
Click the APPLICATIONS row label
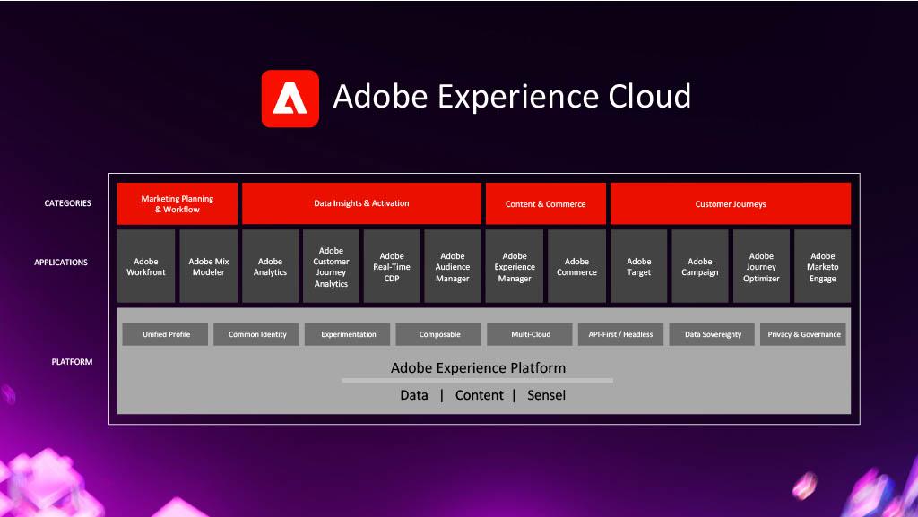pyautogui.click(x=61, y=263)
